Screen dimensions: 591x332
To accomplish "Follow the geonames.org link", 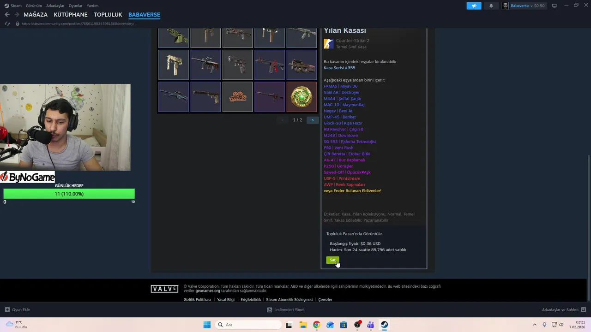I will [208, 291].
